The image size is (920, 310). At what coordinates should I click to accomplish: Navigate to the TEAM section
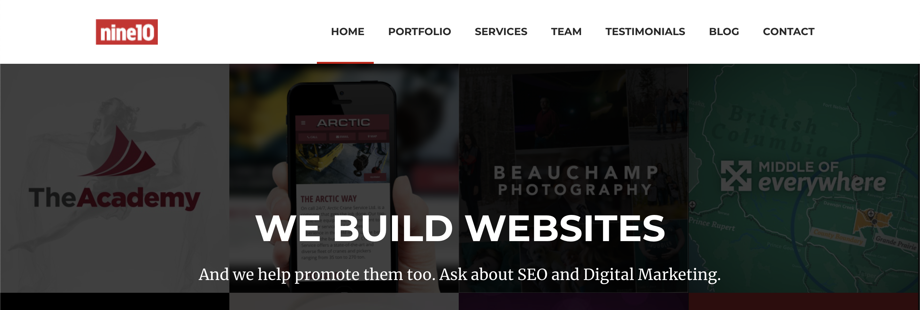tap(566, 32)
